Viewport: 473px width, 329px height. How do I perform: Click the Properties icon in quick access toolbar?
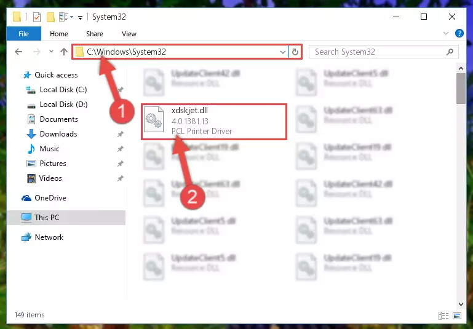click(36, 17)
